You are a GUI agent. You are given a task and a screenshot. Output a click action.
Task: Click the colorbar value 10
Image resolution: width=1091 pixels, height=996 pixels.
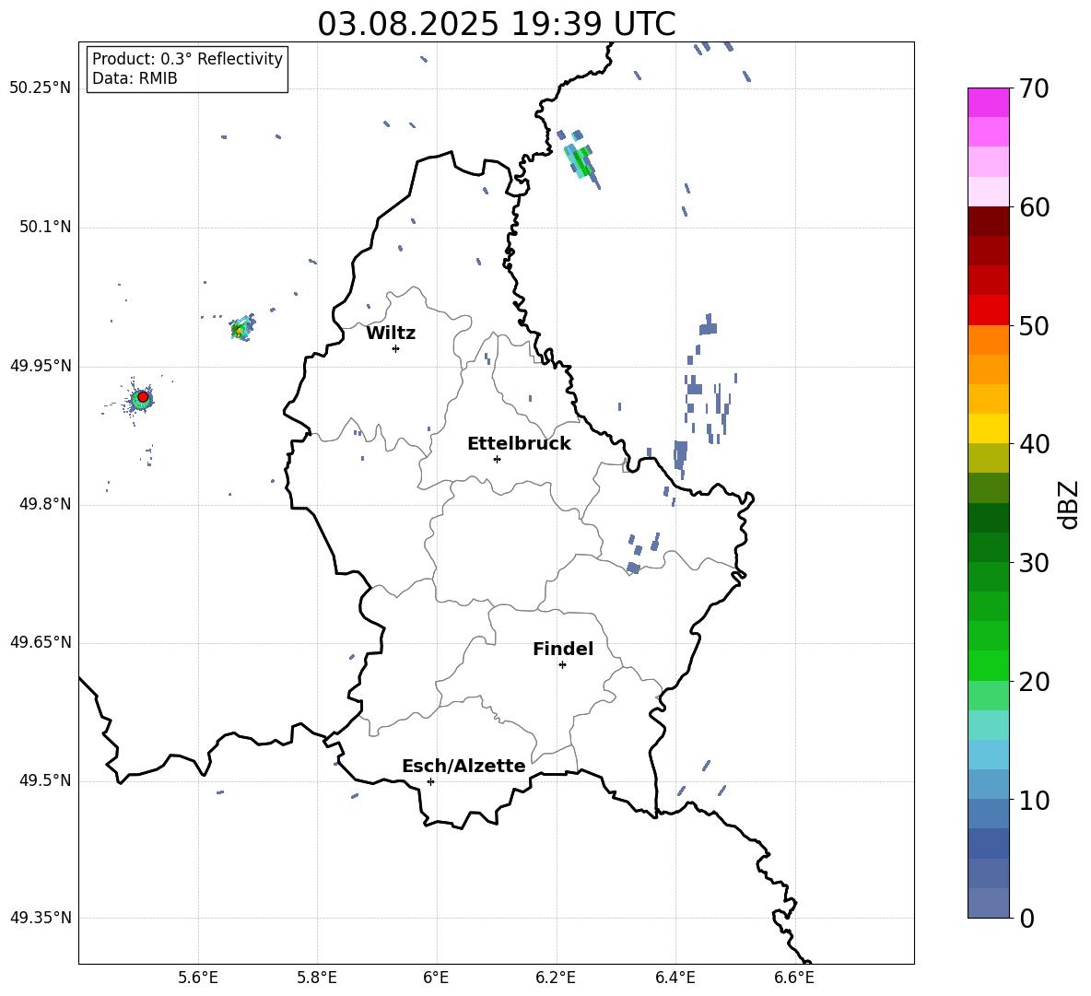tap(1034, 801)
